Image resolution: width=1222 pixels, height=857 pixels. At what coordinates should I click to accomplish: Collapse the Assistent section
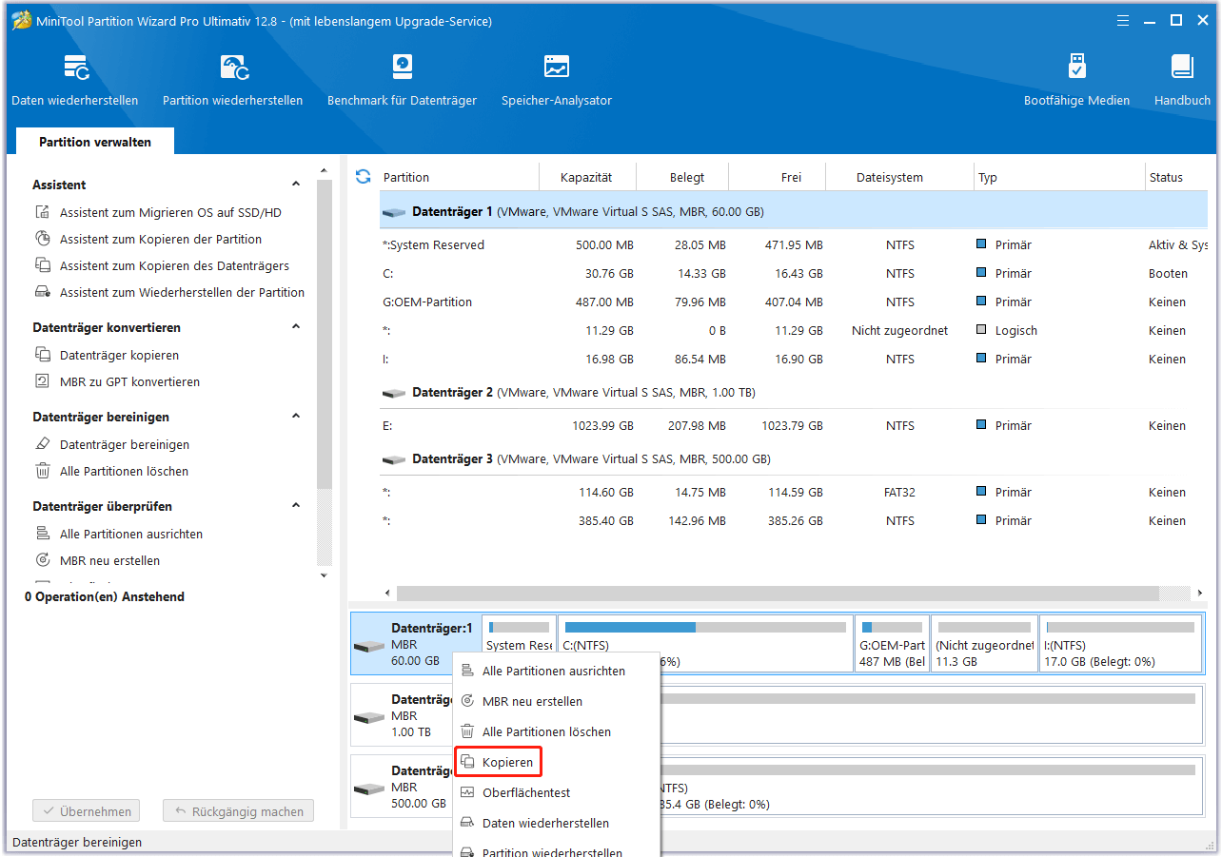296,185
